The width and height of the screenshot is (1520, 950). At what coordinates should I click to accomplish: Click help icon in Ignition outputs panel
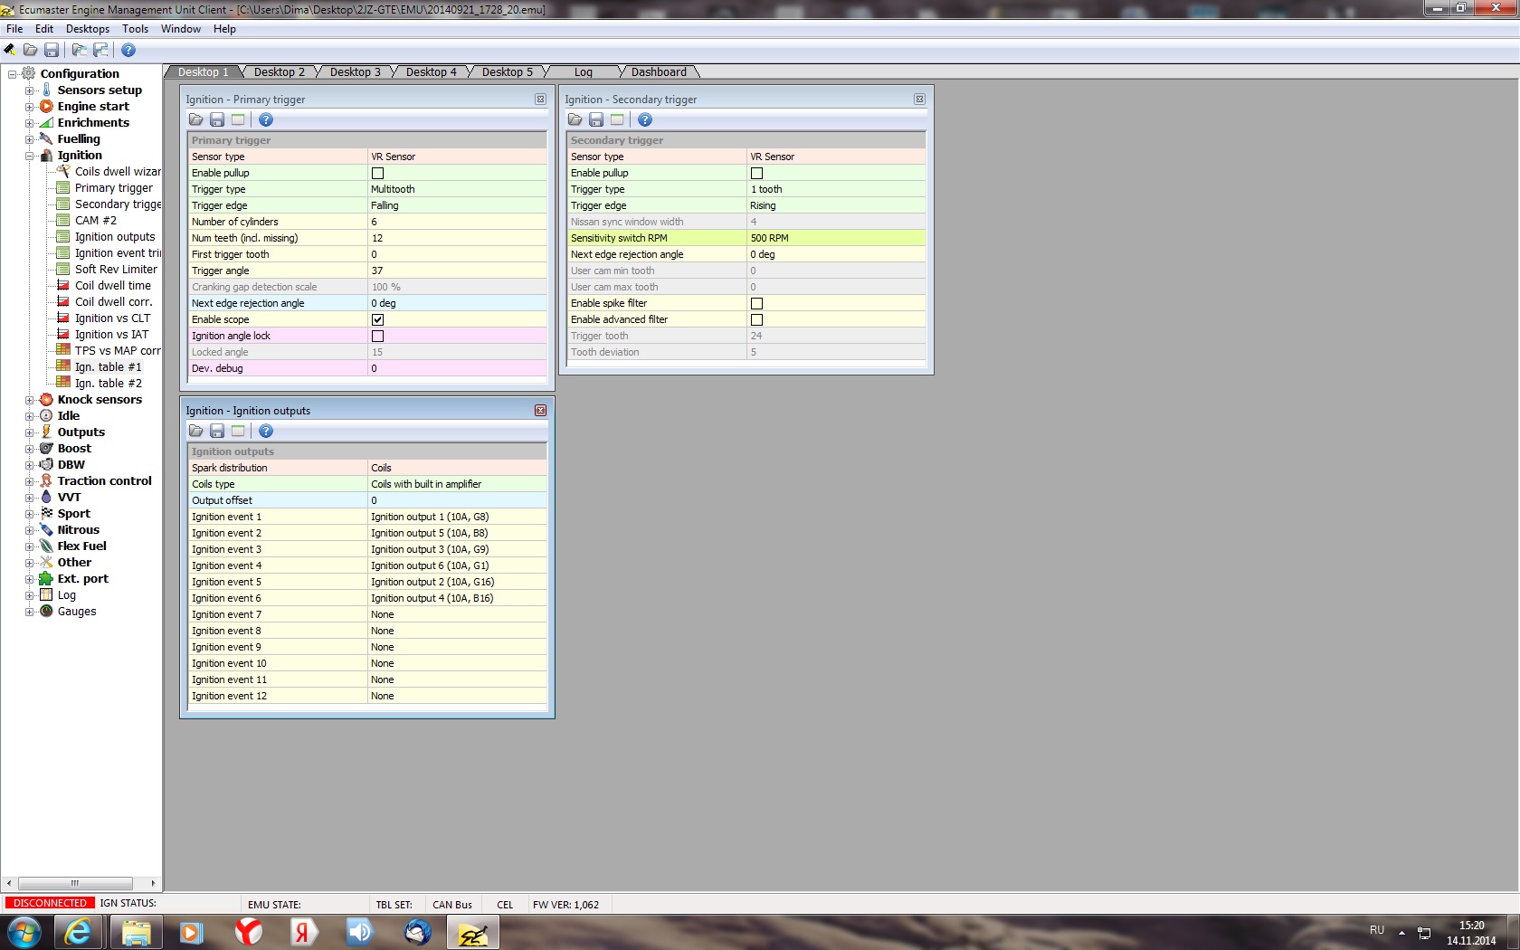pyautogui.click(x=266, y=431)
